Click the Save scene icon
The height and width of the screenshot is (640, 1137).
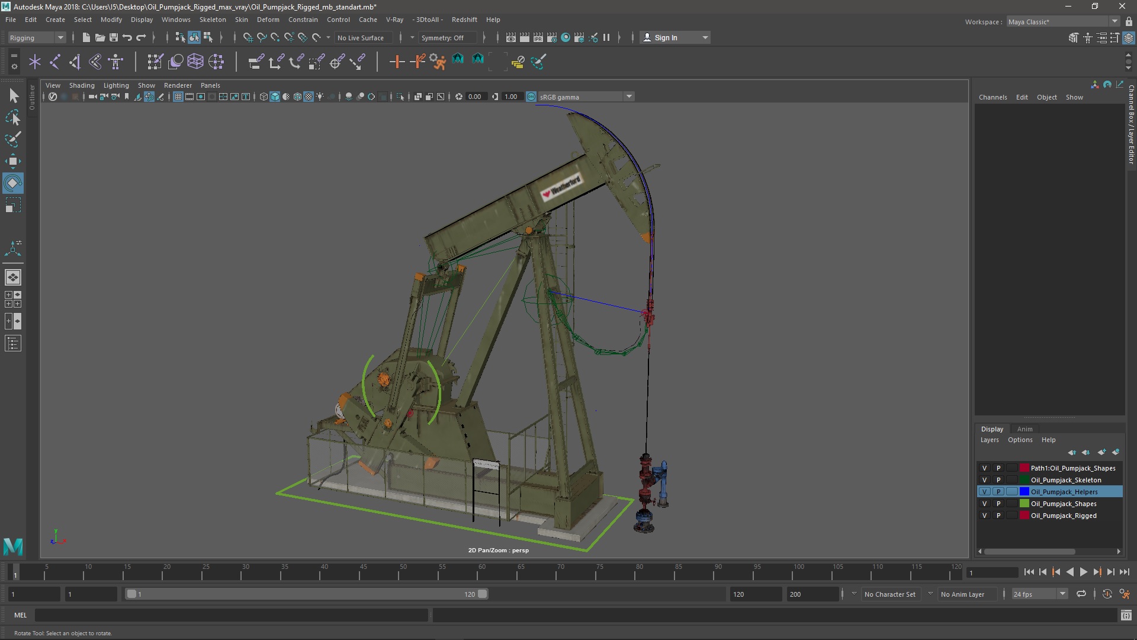pyautogui.click(x=113, y=37)
